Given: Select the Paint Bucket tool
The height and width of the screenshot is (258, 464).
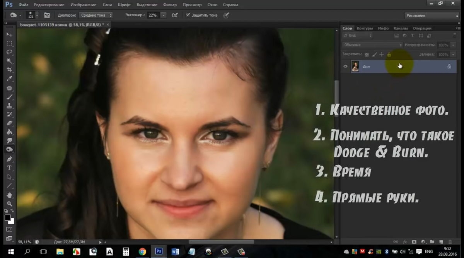Looking at the screenshot, I should (10, 133).
